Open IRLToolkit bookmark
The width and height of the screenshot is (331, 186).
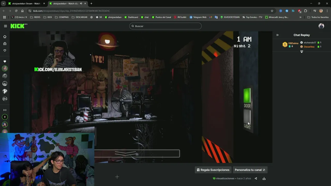click(180, 17)
